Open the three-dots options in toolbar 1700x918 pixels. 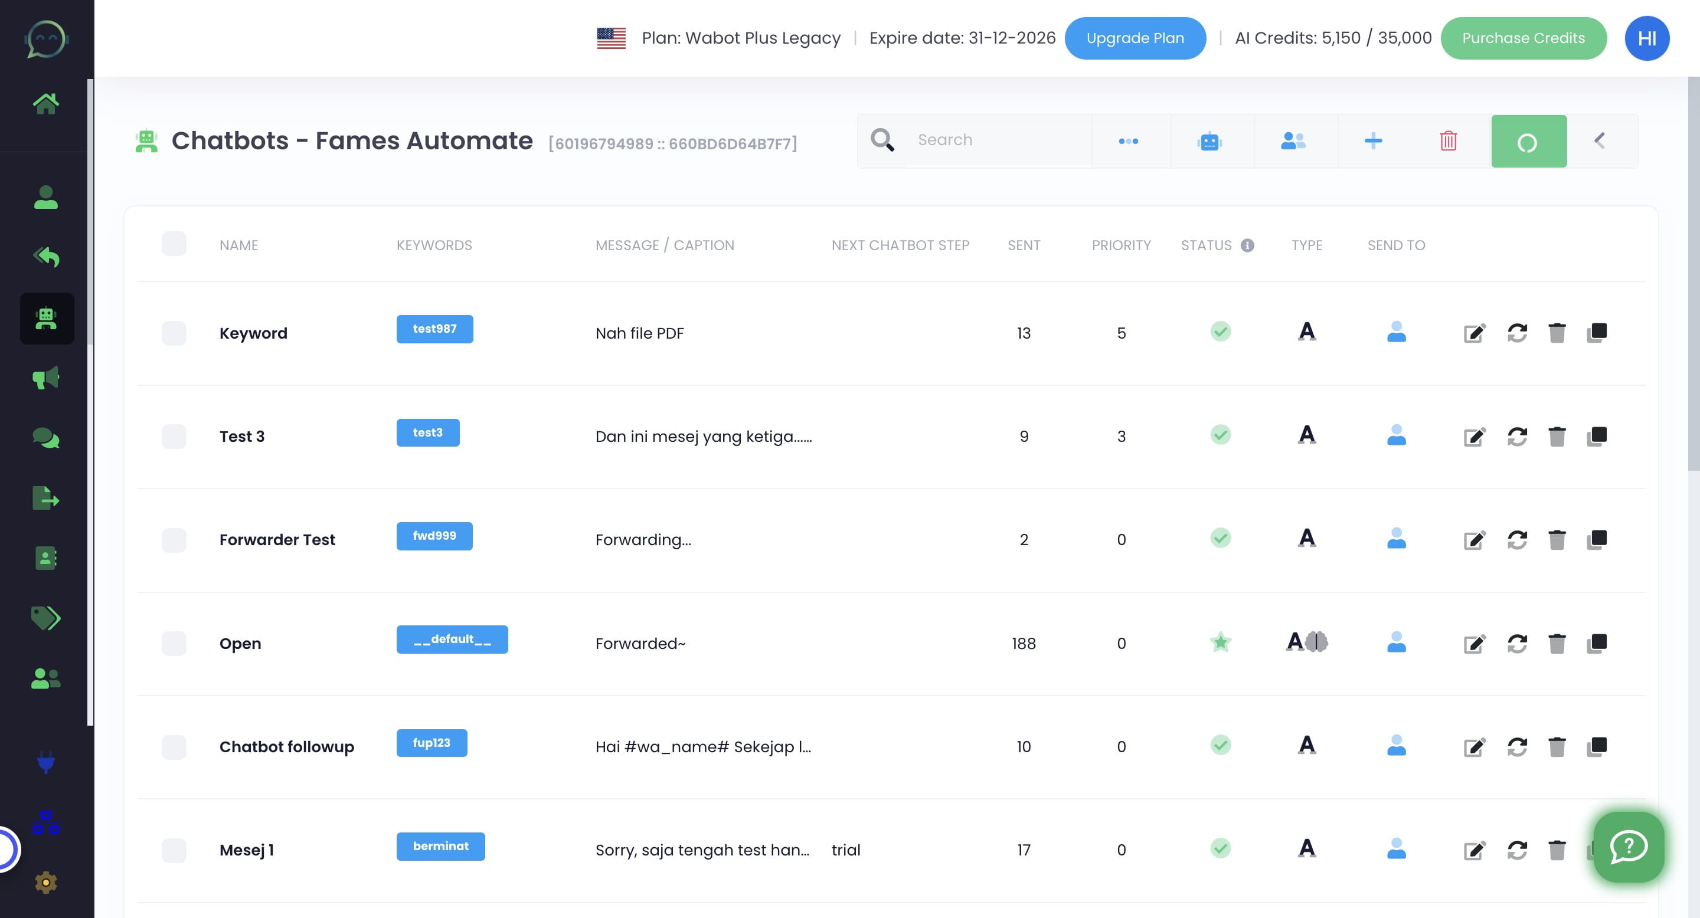point(1128,141)
